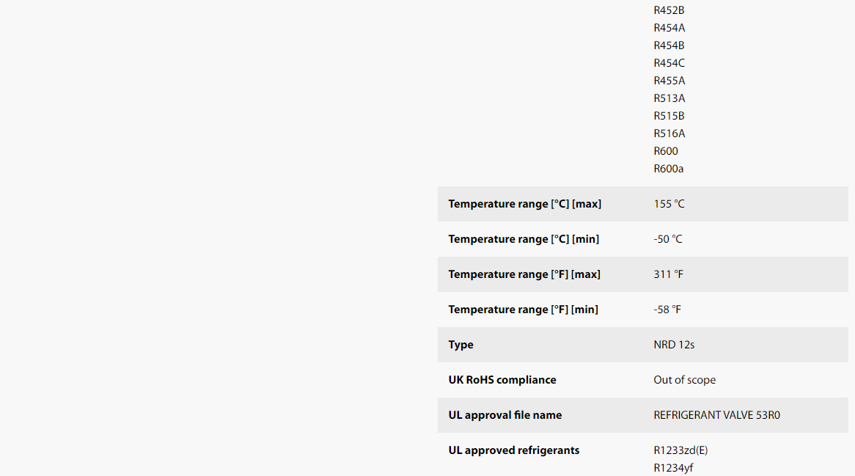This screenshot has width=855, height=476.
Task: Click the R600a list item
Action: (669, 169)
